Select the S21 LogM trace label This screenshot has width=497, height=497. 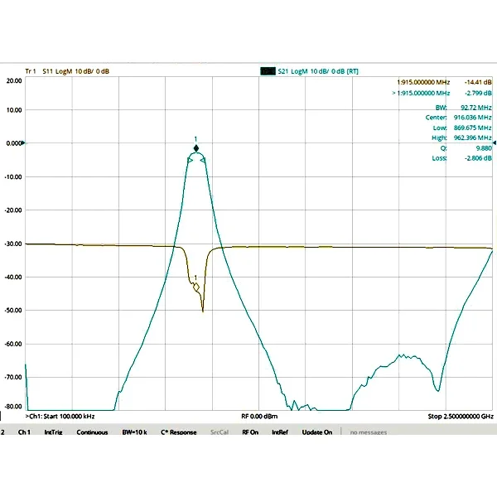pos(318,71)
